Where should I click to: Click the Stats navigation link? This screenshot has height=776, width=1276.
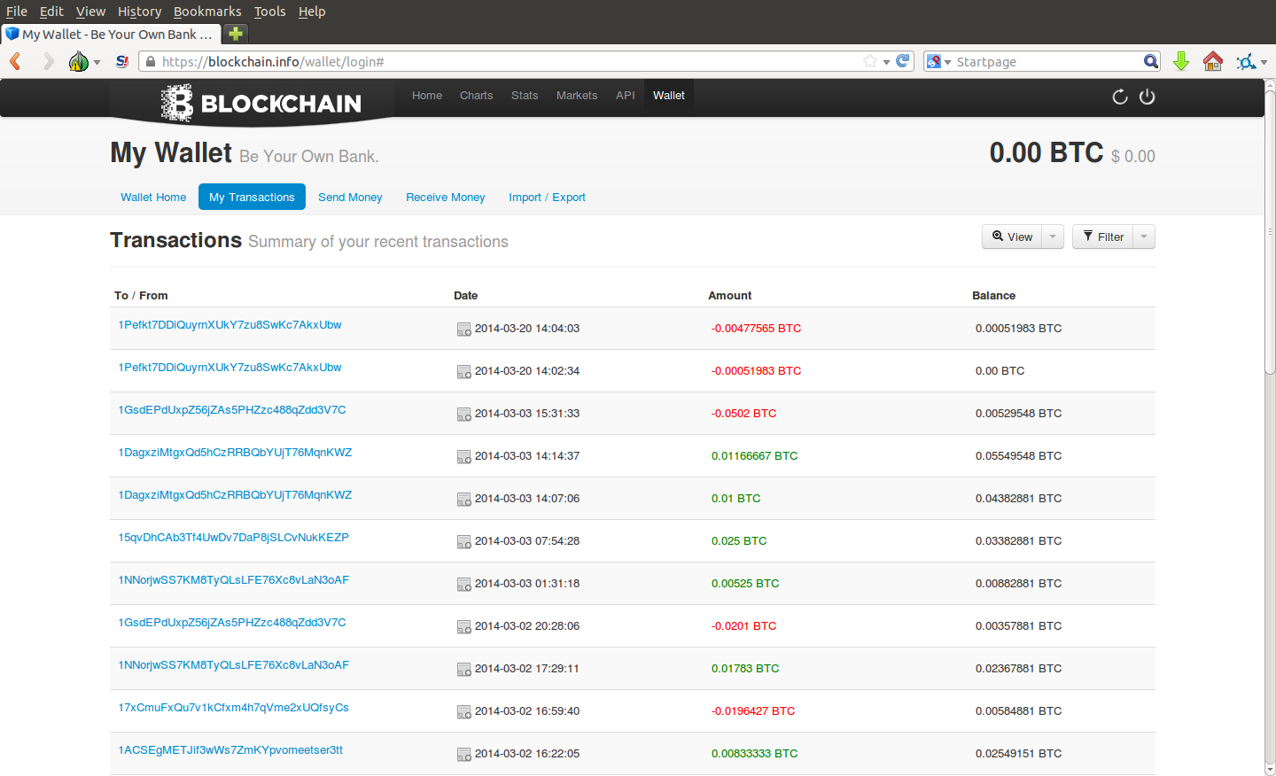click(x=525, y=95)
